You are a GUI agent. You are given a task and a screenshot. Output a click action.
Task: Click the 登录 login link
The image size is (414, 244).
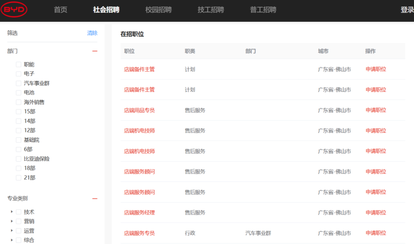[407, 10]
